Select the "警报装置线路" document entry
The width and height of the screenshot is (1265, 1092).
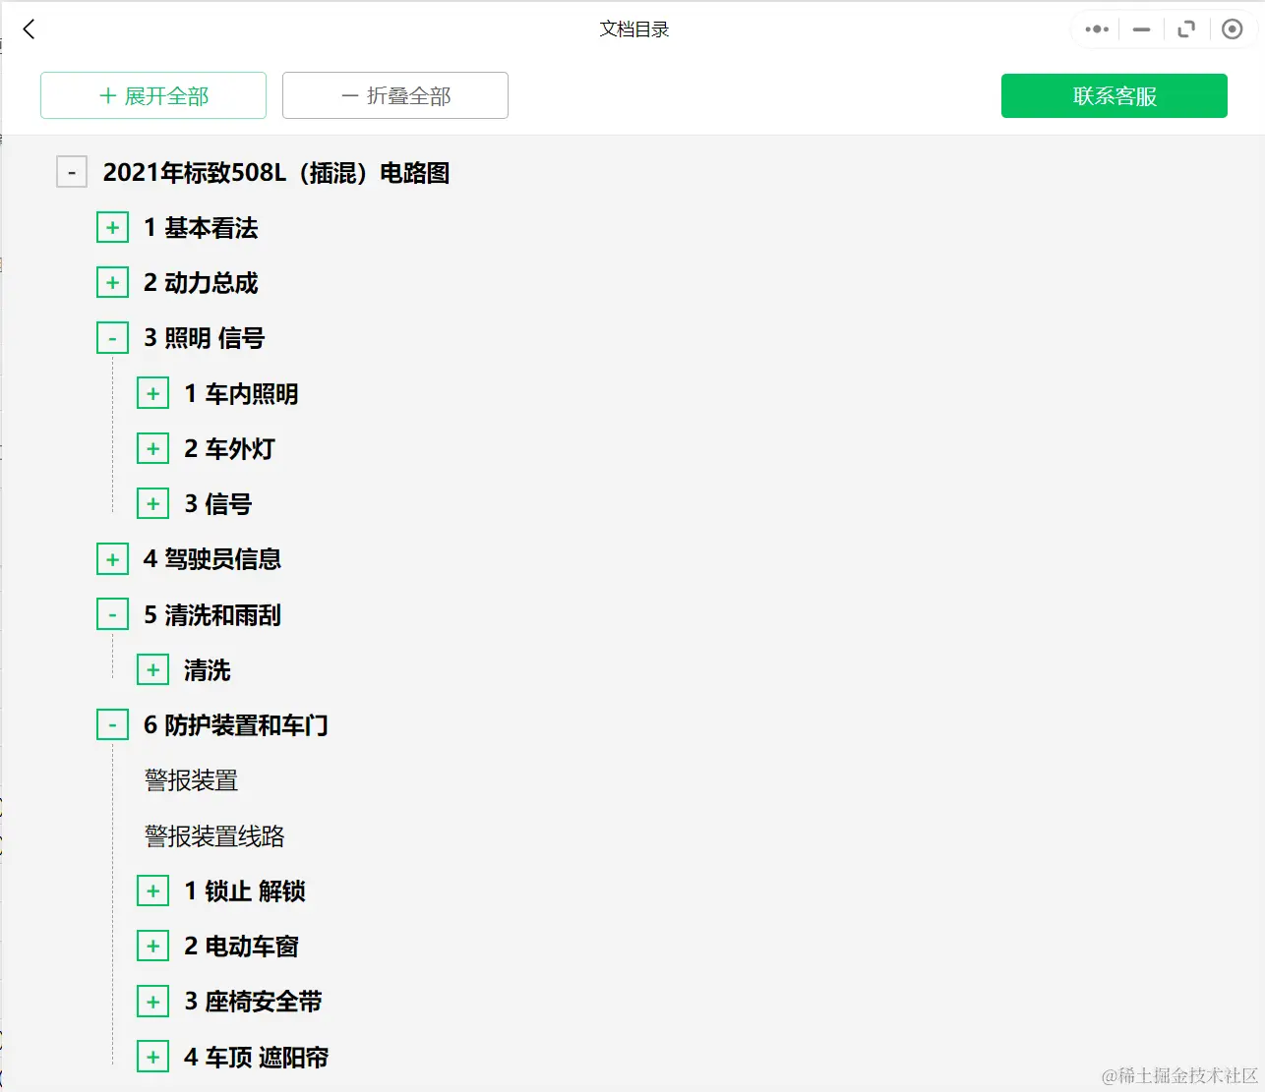coord(214,836)
